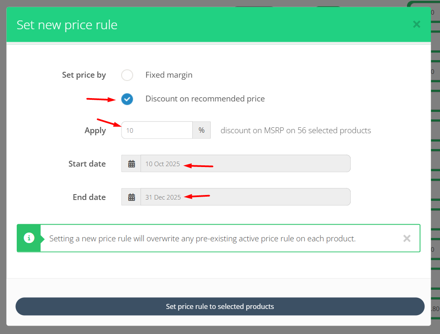Click the percent sign addon
This screenshot has height=334, width=440.
[201, 130]
